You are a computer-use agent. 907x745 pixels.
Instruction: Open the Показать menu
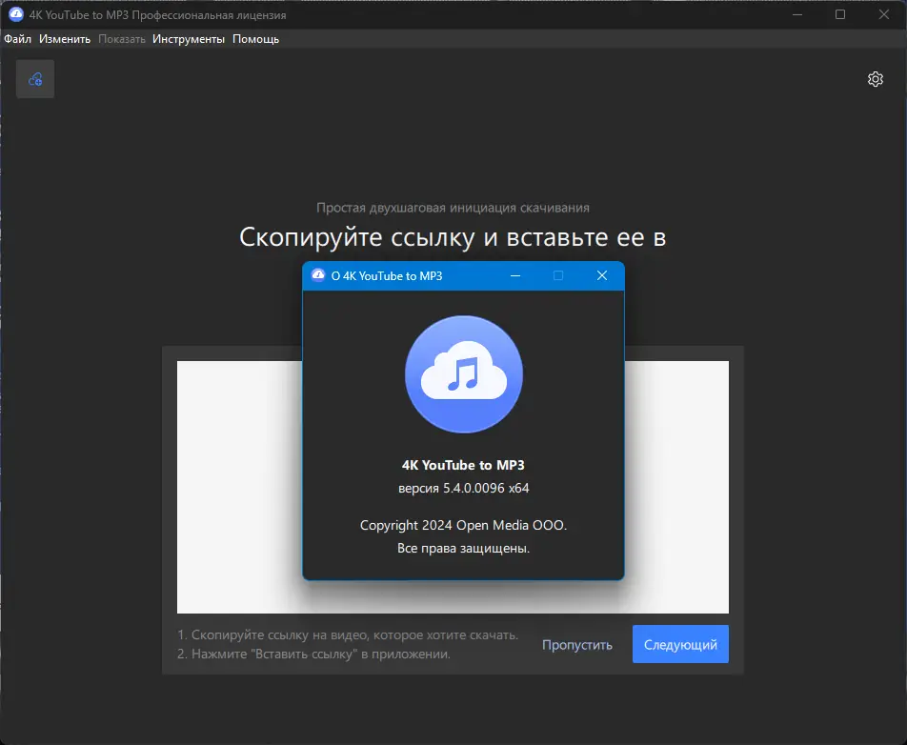tap(122, 39)
